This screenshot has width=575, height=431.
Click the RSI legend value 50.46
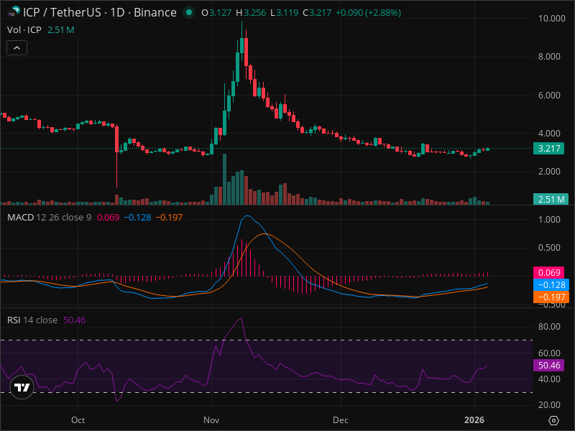(x=75, y=320)
